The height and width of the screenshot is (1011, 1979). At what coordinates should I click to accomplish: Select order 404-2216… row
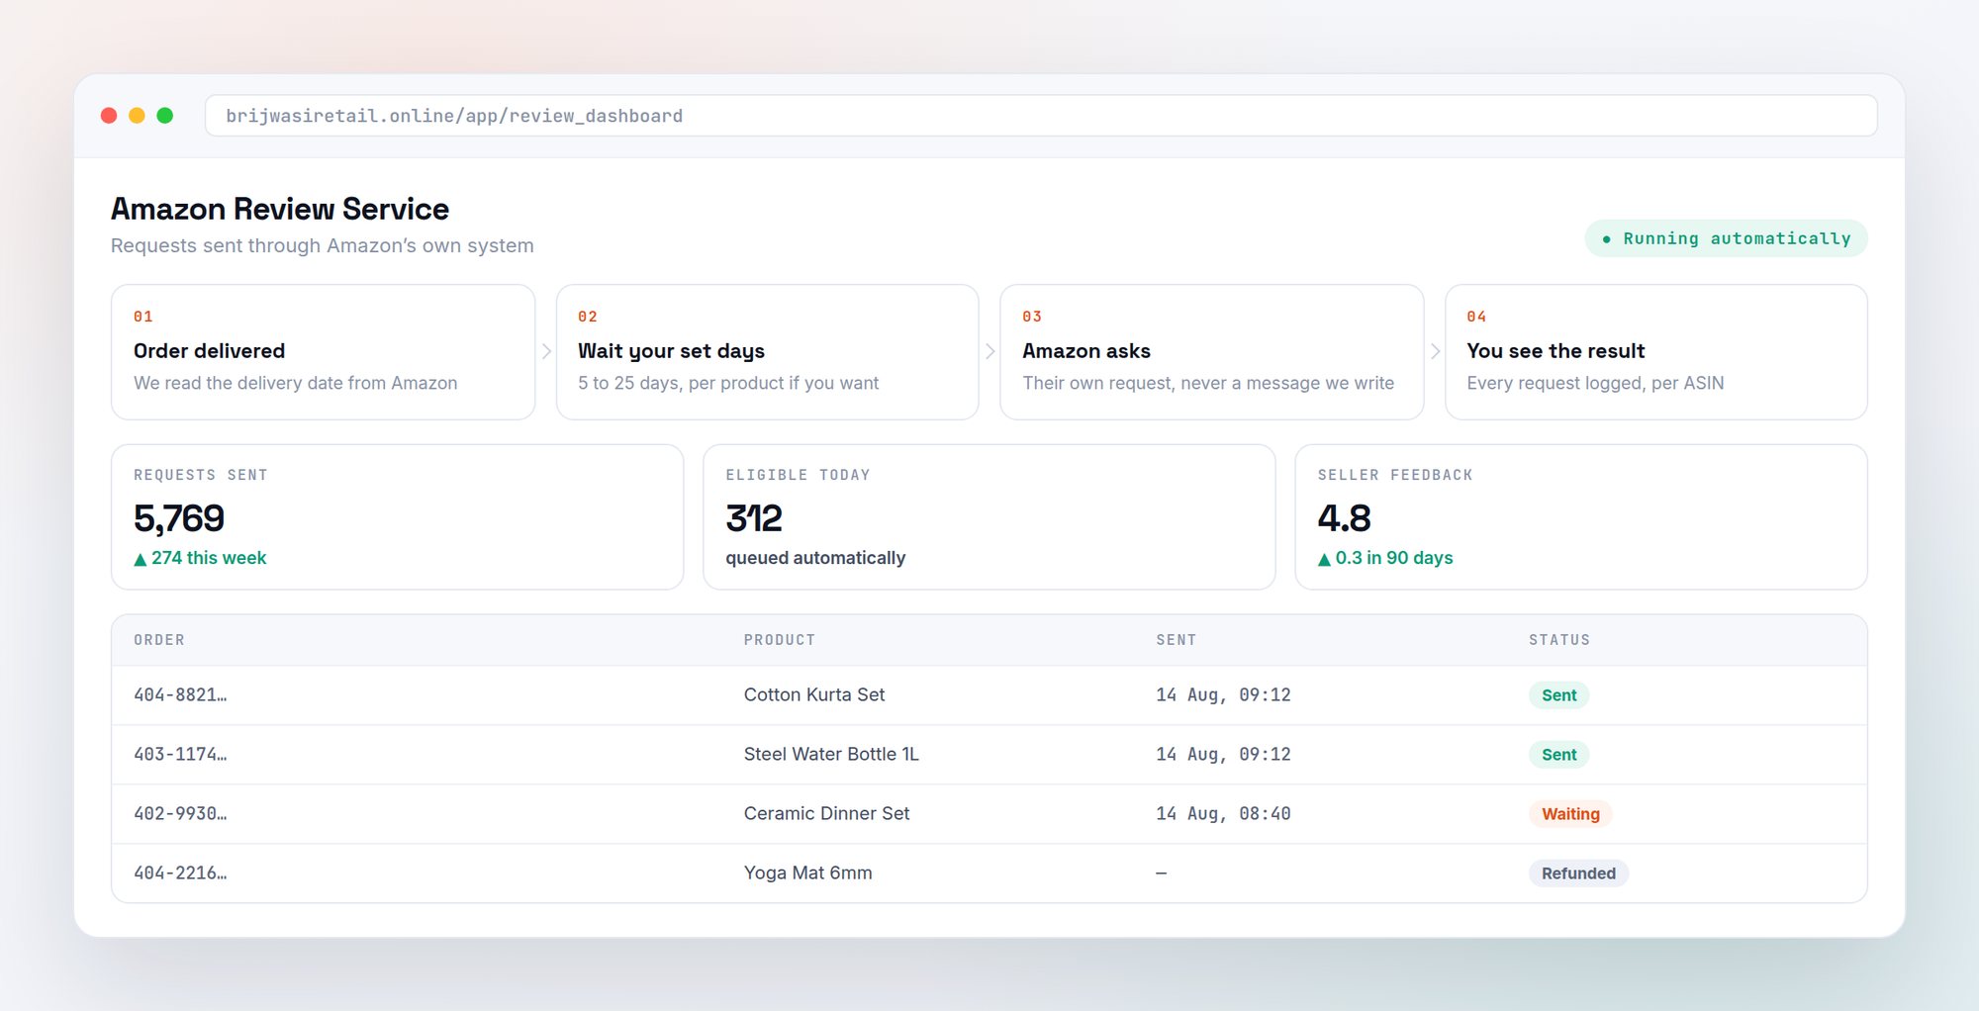[x=989, y=873]
